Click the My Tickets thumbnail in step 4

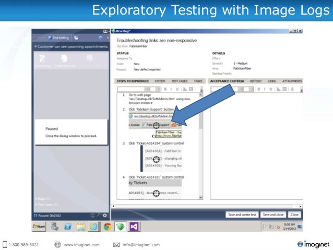pos(155,189)
